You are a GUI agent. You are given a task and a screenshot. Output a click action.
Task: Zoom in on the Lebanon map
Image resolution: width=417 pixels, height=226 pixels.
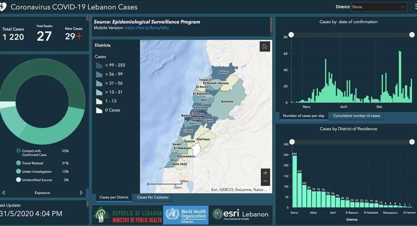(x=266, y=173)
